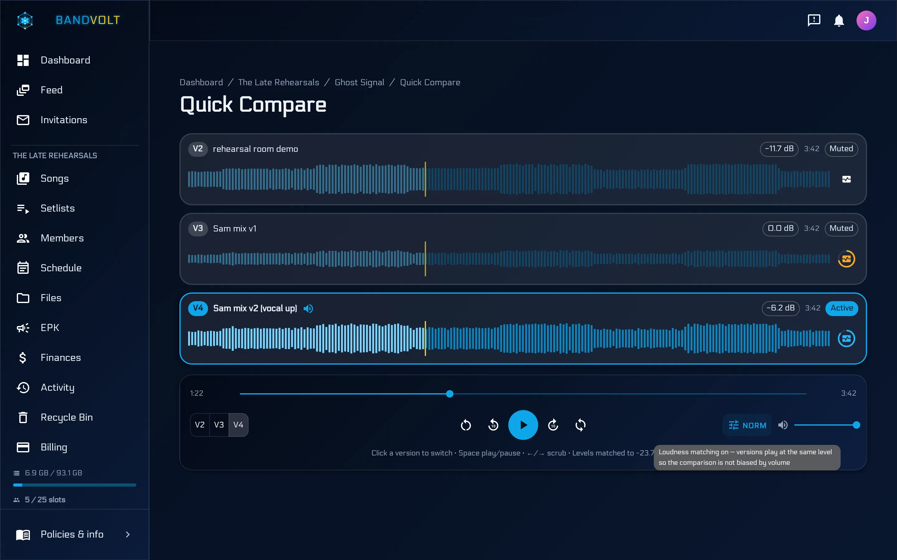The width and height of the screenshot is (897, 560).
Task: Open the feedback message icon
Action: (814, 20)
